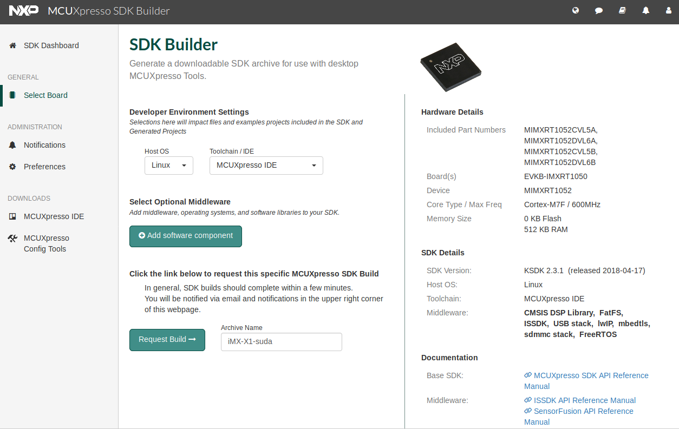Screen dimensions: 679x429
Task: Click the home icon beside SDK Dashboard
Action: (x=12, y=45)
